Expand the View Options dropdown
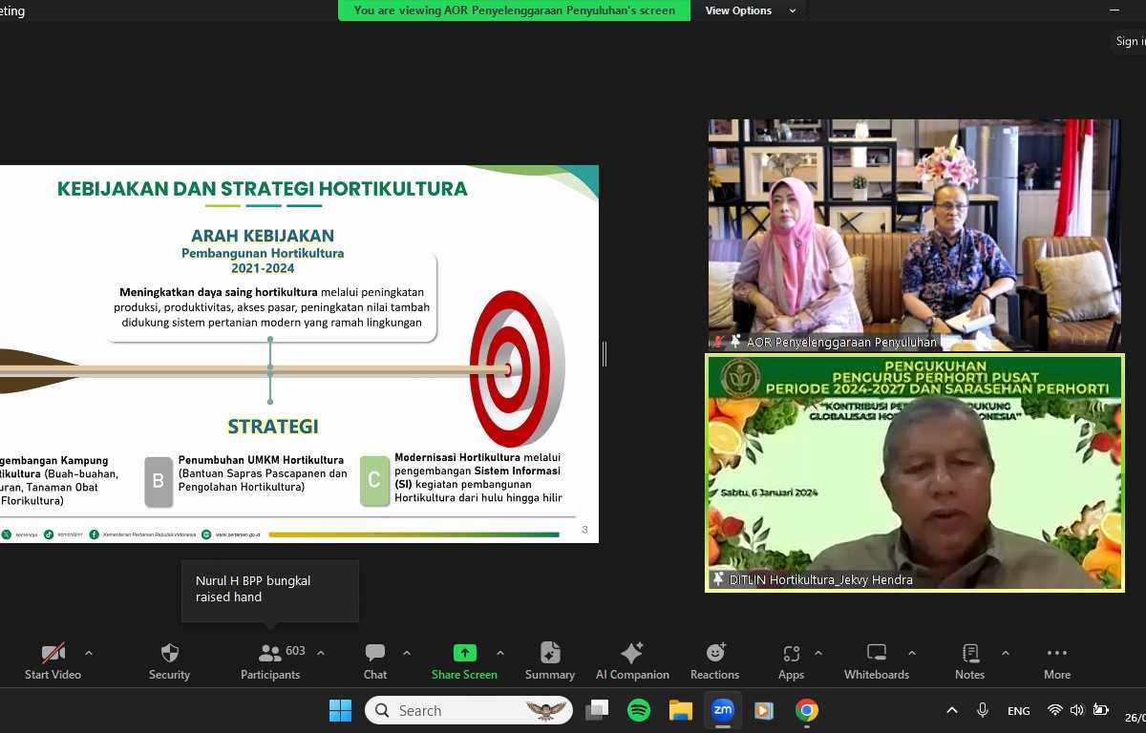This screenshot has height=733, width=1146. (751, 10)
